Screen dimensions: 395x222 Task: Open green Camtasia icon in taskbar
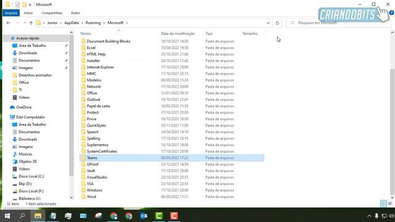[159, 216]
